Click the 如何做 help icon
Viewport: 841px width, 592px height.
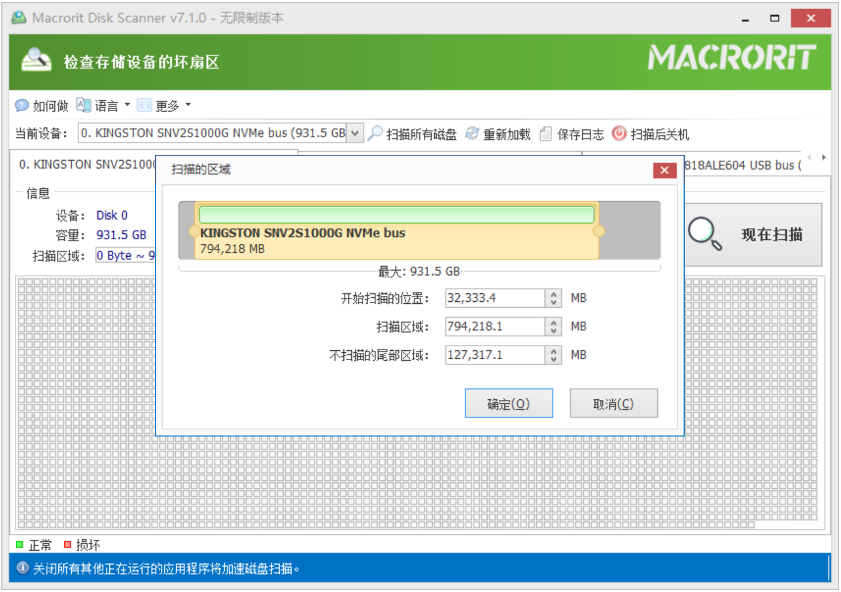coord(22,105)
